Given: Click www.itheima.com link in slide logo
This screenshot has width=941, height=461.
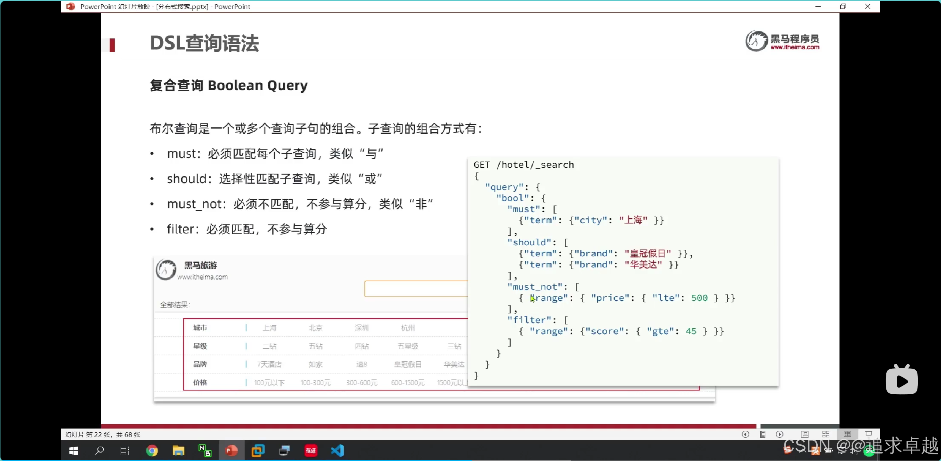Looking at the screenshot, I should [794, 47].
